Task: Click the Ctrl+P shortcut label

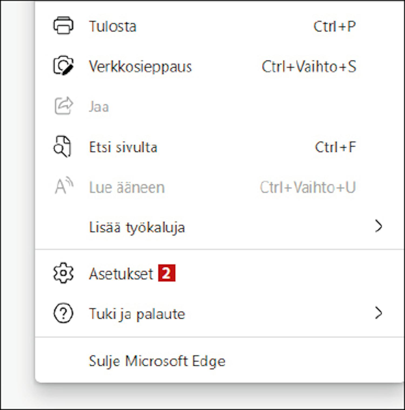Action: click(335, 26)
